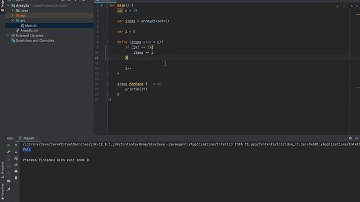360x202 pixels.
Task: Pin the MainKt run tab
Action: pyautogui.click(x=9, y=189)
